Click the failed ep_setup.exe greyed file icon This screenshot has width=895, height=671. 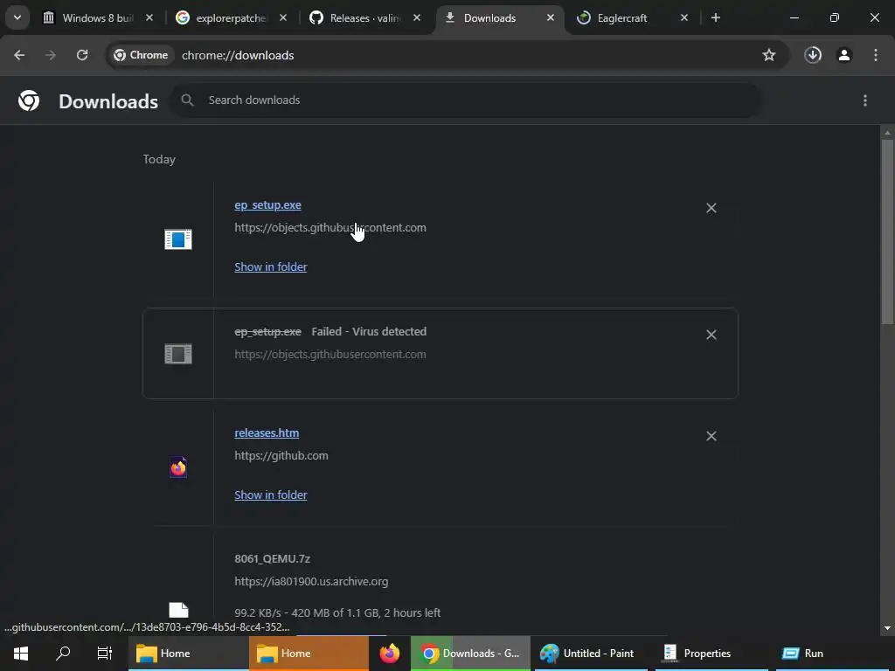(x=178, y=354)
